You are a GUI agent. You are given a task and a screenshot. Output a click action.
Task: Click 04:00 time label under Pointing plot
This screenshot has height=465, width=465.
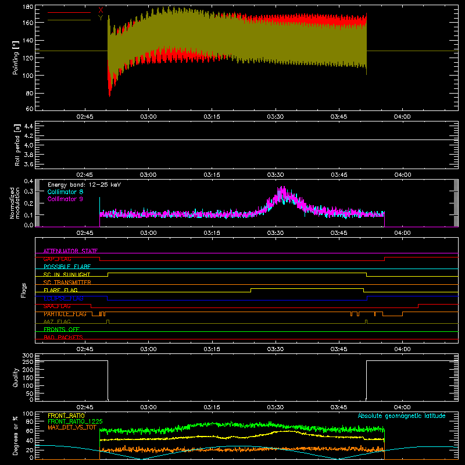402,117
